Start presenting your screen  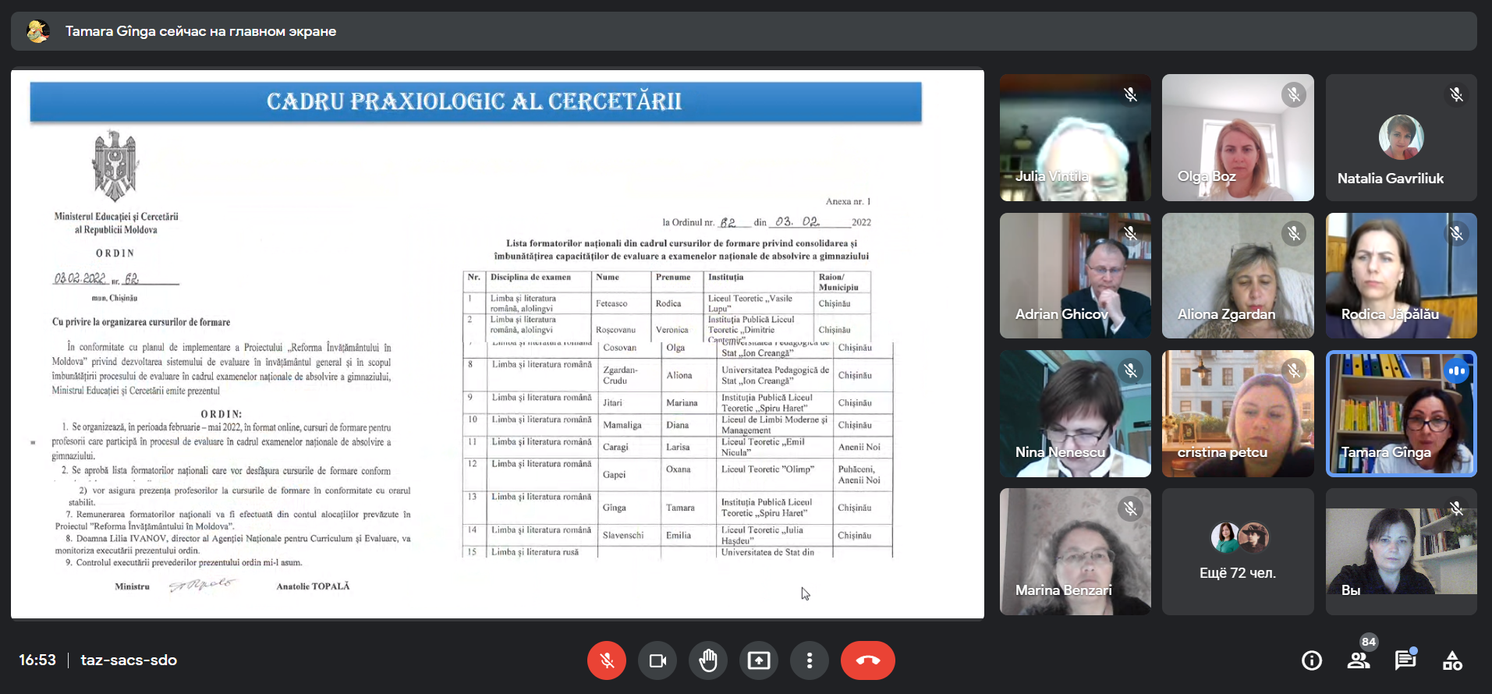tap(758, 660)
